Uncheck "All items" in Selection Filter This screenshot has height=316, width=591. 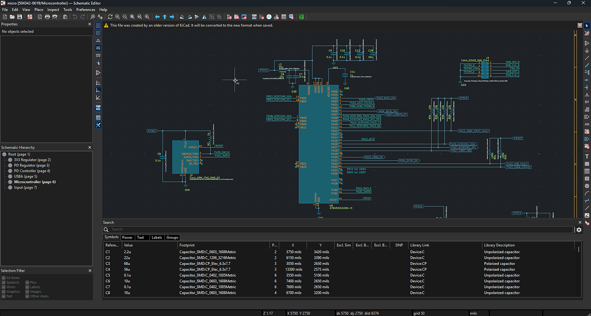(3, 278)
